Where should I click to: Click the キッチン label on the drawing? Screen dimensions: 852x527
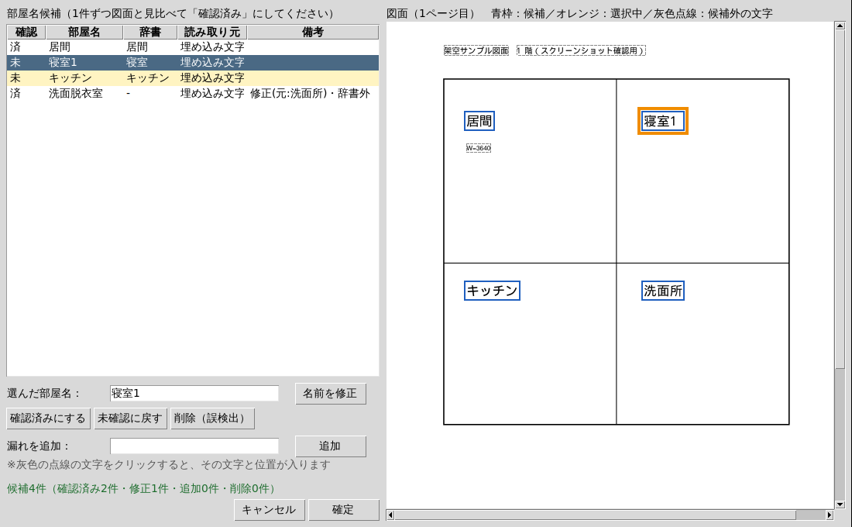(493, 291)
